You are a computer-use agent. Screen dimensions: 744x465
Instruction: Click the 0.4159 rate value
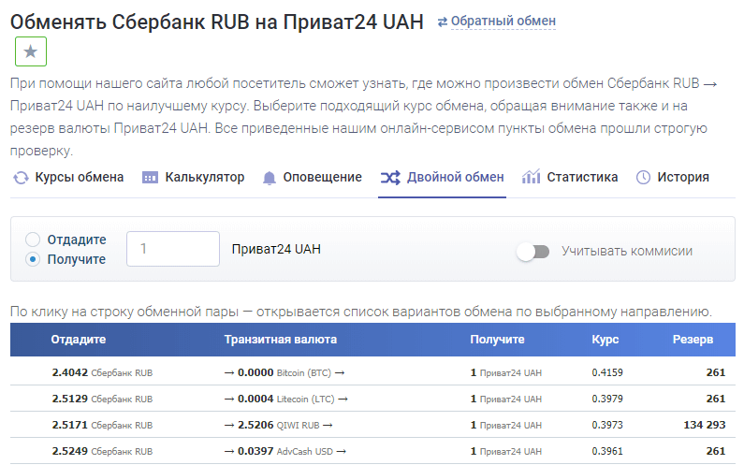pos(607,373)
